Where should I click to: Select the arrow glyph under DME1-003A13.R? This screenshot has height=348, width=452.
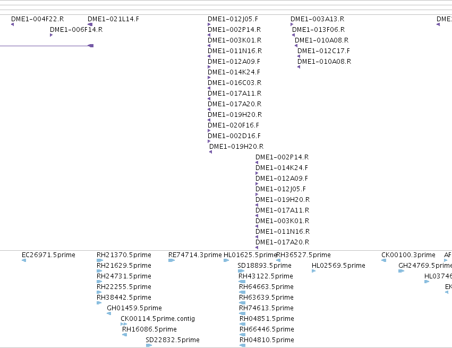click(292, 24)
